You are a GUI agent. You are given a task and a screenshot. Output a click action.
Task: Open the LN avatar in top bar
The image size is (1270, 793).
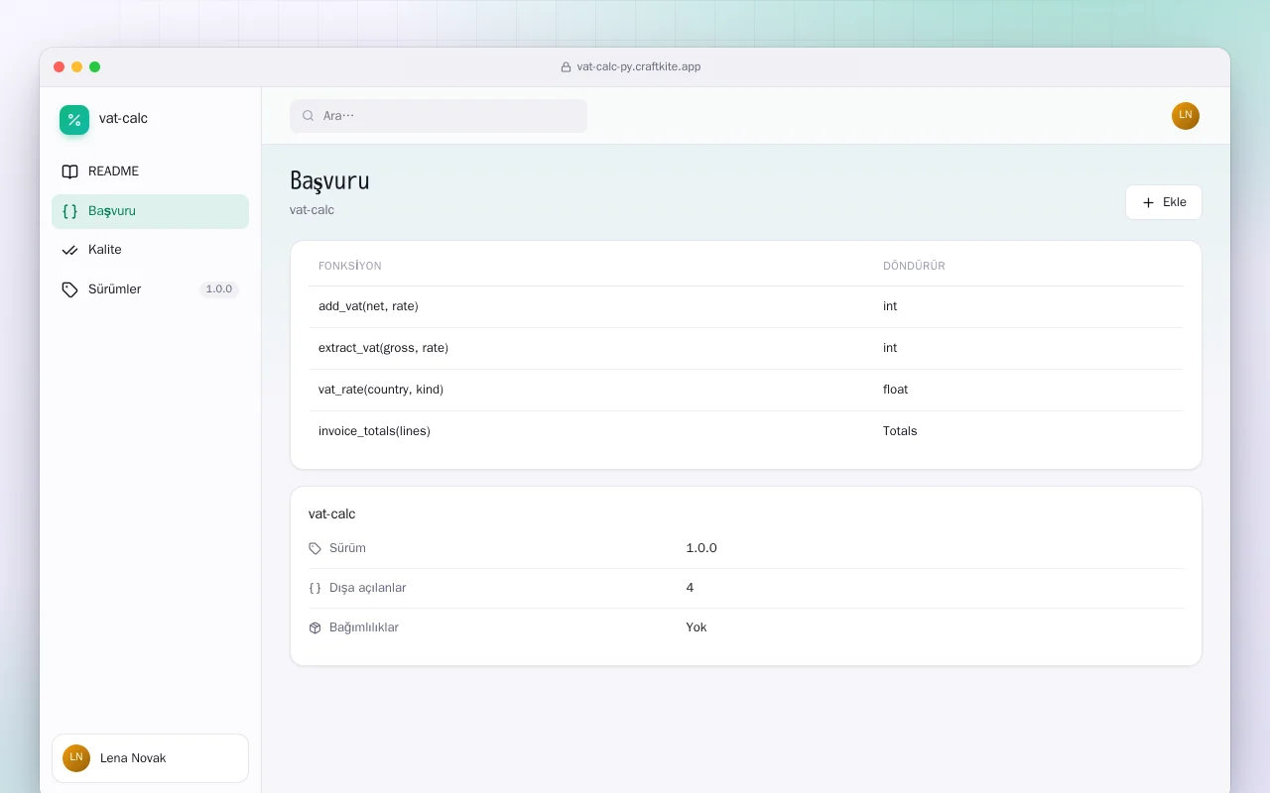point(1186,116)
